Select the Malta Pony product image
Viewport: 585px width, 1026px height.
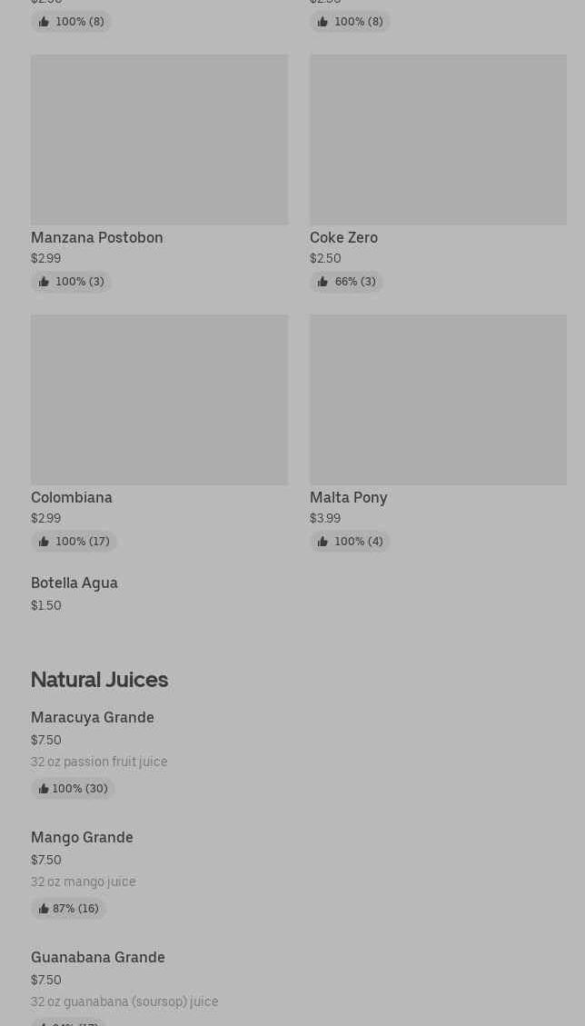point(438,399)
